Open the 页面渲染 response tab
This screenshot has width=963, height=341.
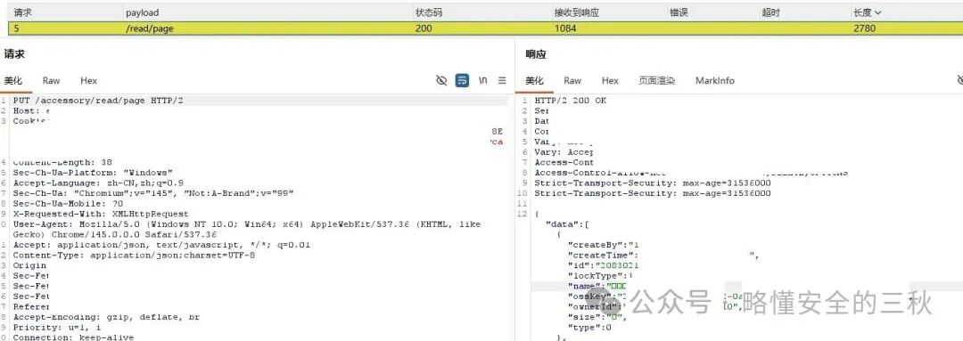click(656, 80)
